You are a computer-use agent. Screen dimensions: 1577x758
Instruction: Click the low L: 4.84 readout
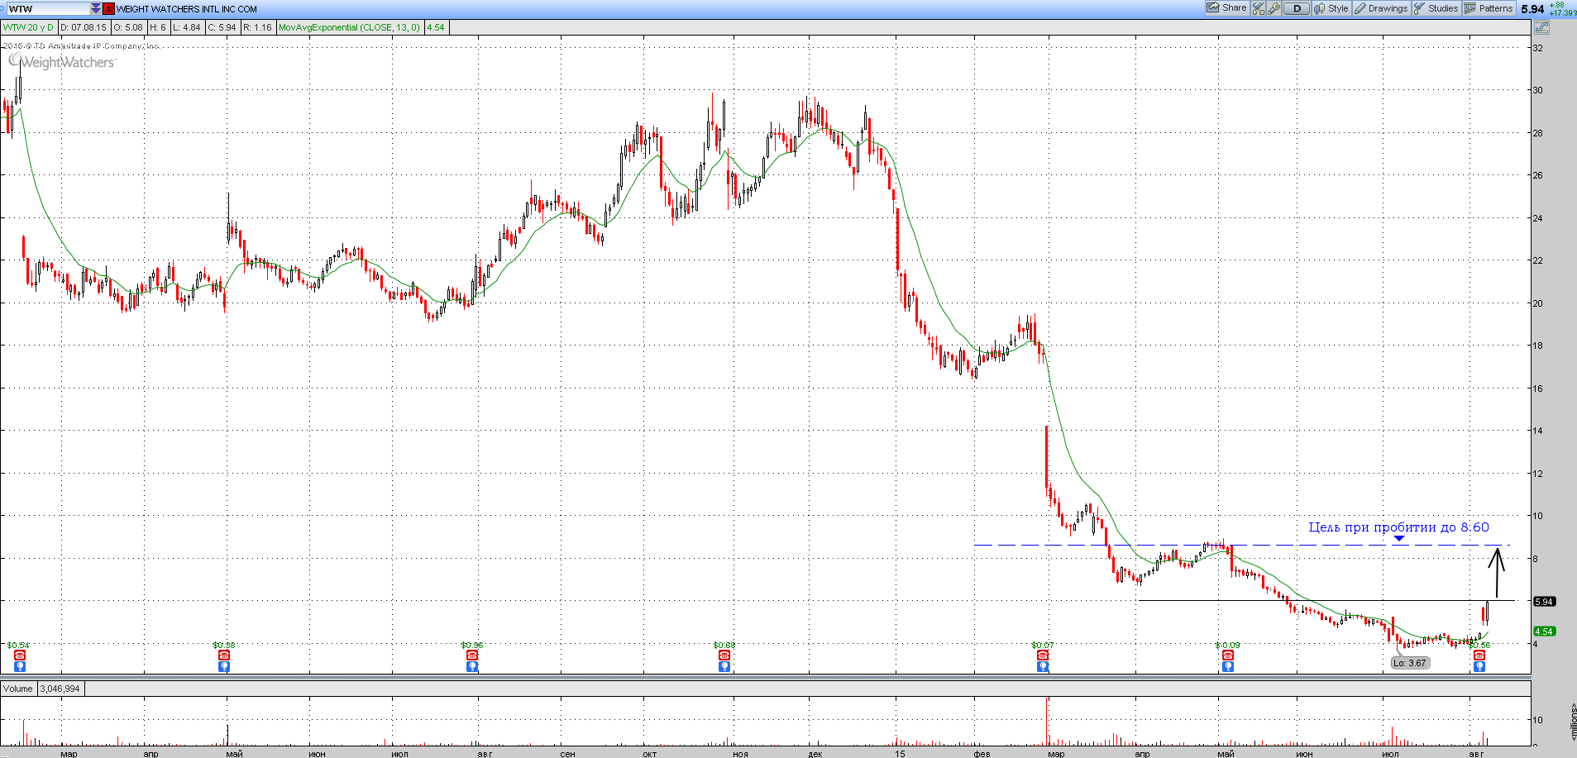click(x=187, y=27)
